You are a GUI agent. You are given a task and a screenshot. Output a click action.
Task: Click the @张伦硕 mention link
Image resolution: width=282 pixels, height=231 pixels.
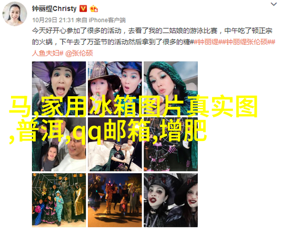click(79, 53)
